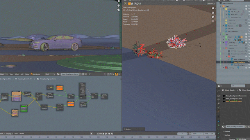Open the Particles properties tab

[x=218, y=129]
